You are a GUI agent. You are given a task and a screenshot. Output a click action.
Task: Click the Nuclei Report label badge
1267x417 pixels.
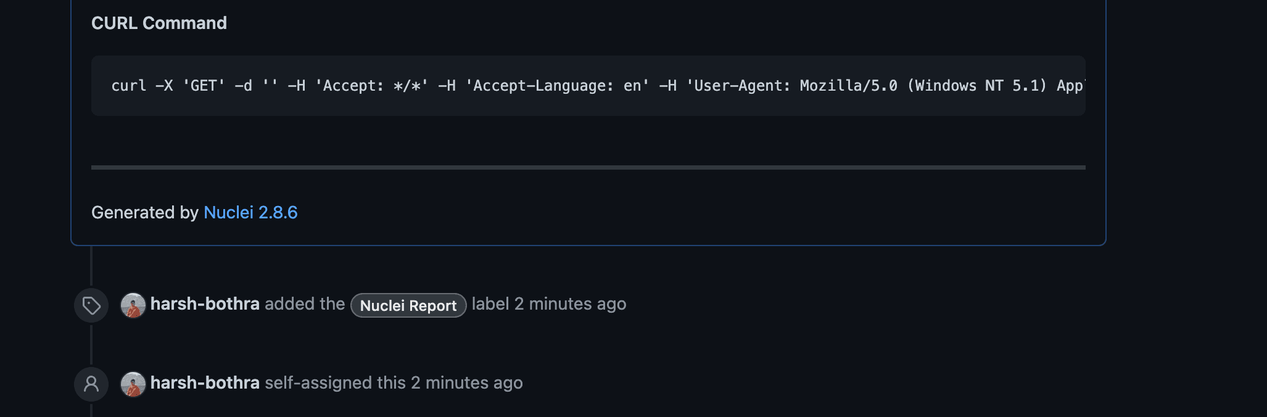408,305
